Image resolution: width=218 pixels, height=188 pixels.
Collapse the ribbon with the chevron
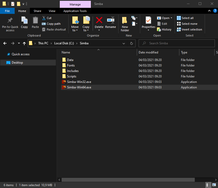pyautogui.click(x=209, y=11)
